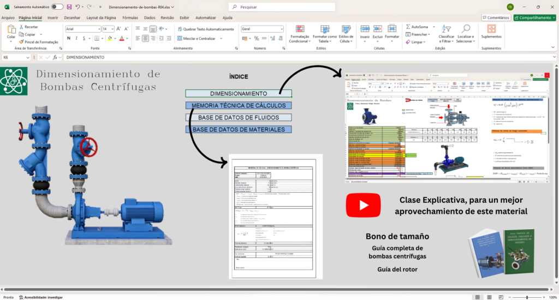Open Formatação Condicional
559x300 pixels.
[x=299, y=34]
